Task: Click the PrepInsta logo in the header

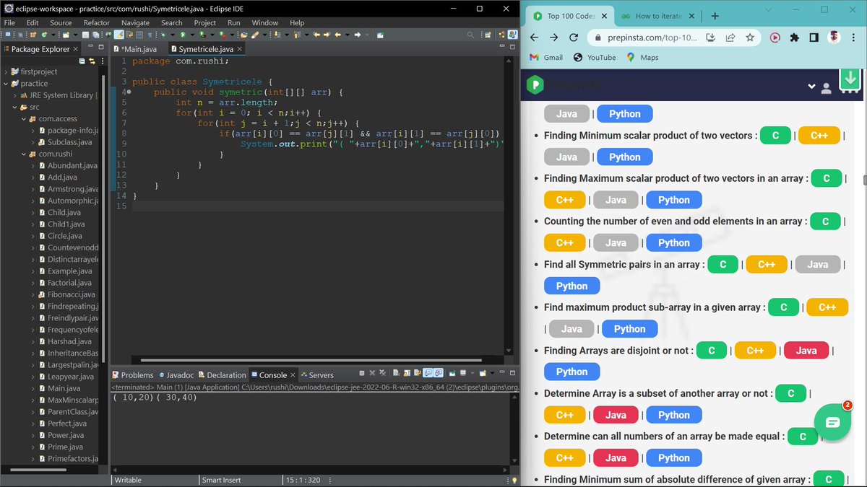Action: (x=535, y=85)
